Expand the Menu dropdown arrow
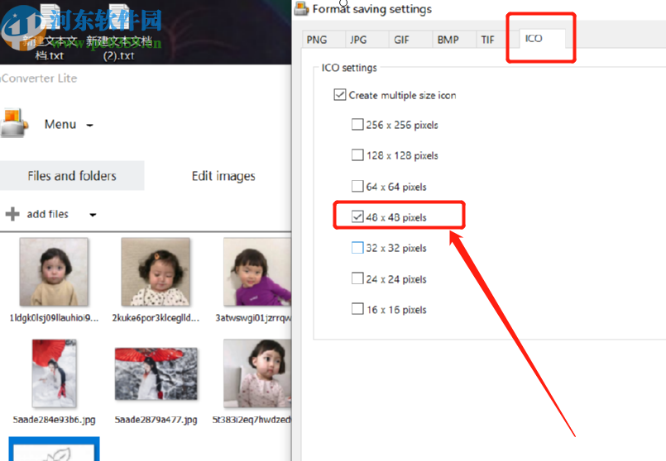The height and width of the screenshot is (461, 666). pyautogui.click(x=89, y=126)
